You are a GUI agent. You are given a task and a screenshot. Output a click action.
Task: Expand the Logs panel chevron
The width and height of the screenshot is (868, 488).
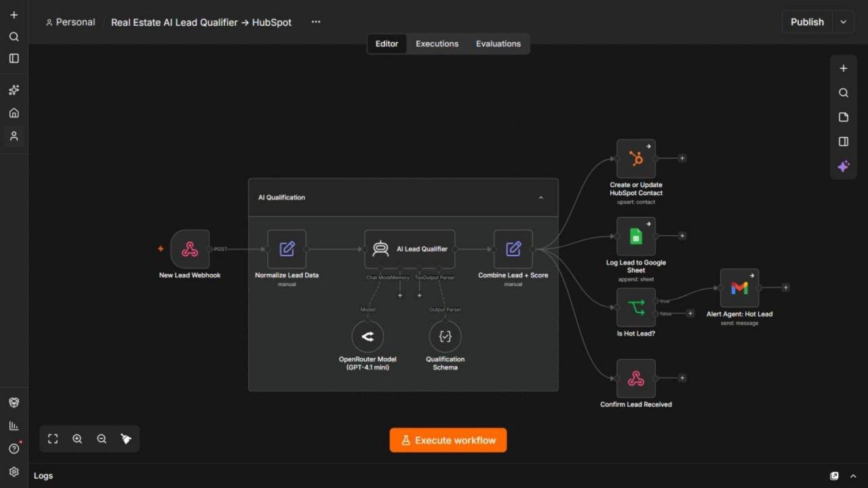coord(853,476)
